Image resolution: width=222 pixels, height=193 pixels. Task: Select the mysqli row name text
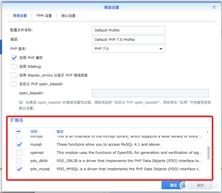tap(36, 145)
